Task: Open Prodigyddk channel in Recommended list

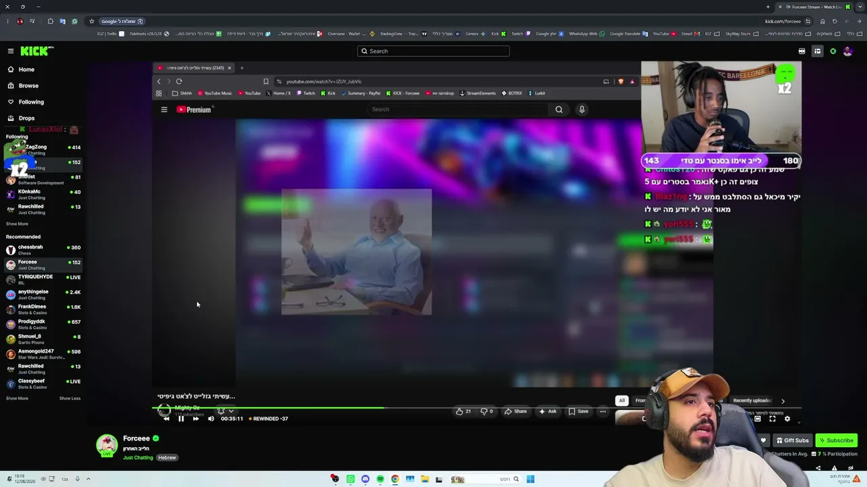Action: (x=42, y=325)
